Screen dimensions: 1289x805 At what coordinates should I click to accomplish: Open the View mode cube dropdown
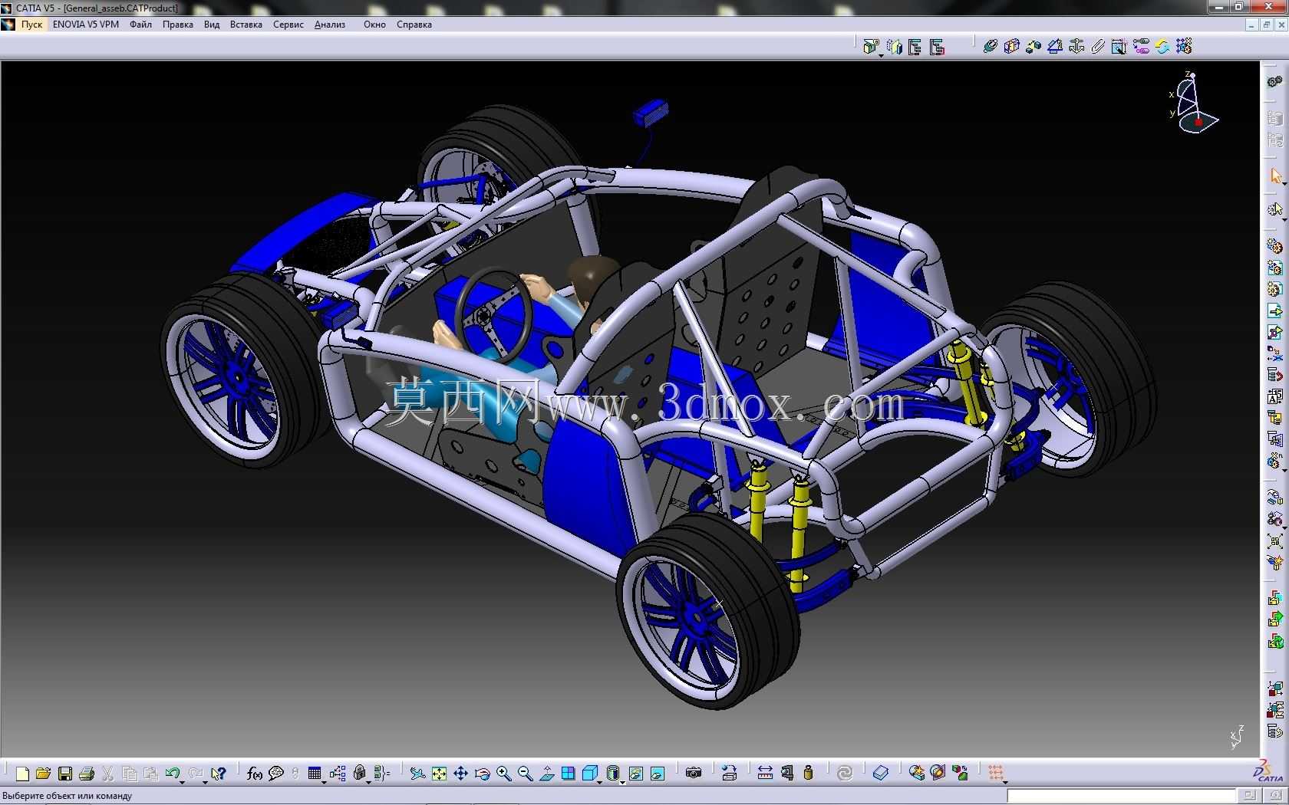(x=599, y=781)
